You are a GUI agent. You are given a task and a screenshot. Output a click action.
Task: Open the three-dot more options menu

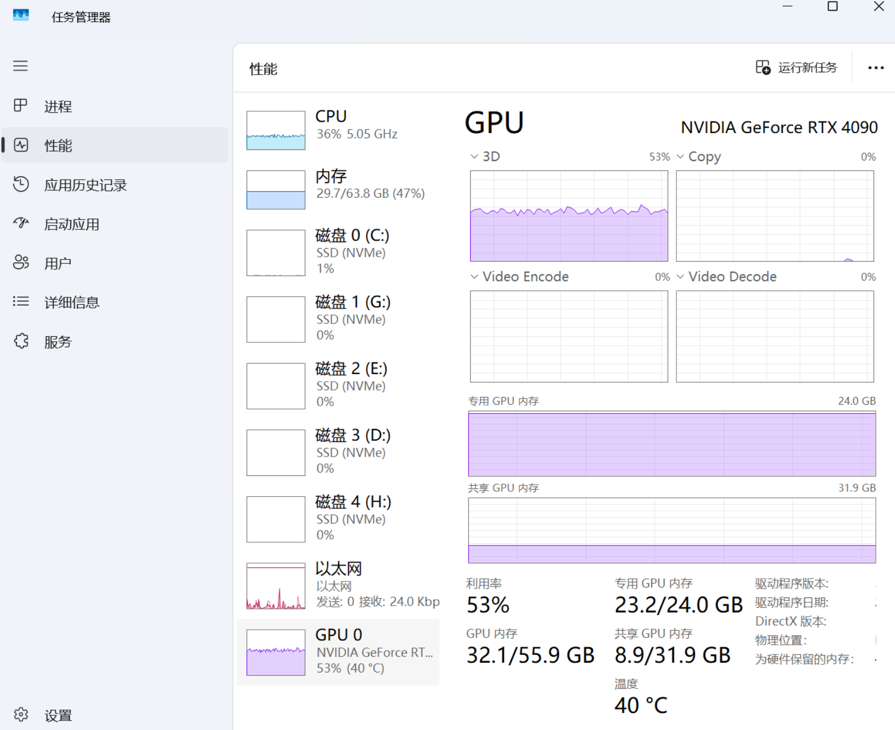875,68
